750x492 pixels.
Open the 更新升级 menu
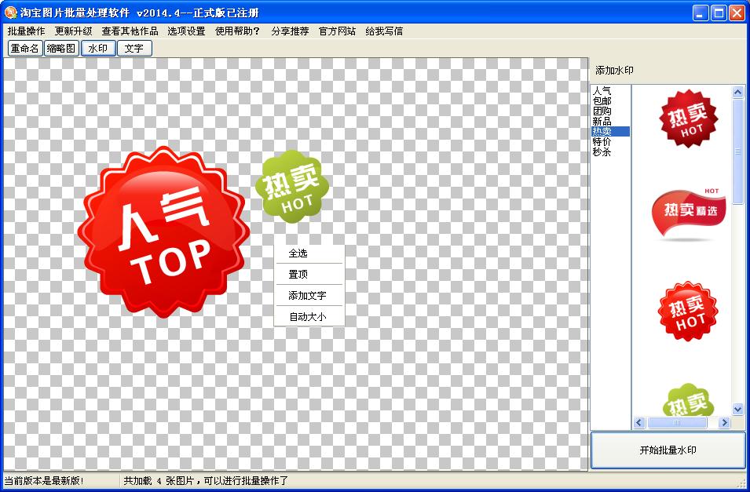[73, 31]
